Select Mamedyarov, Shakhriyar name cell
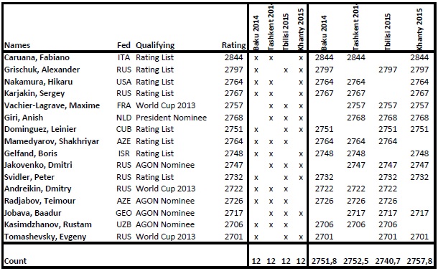Screen dimensions: 438x271 pyautogui.click(x=52, y=141)
